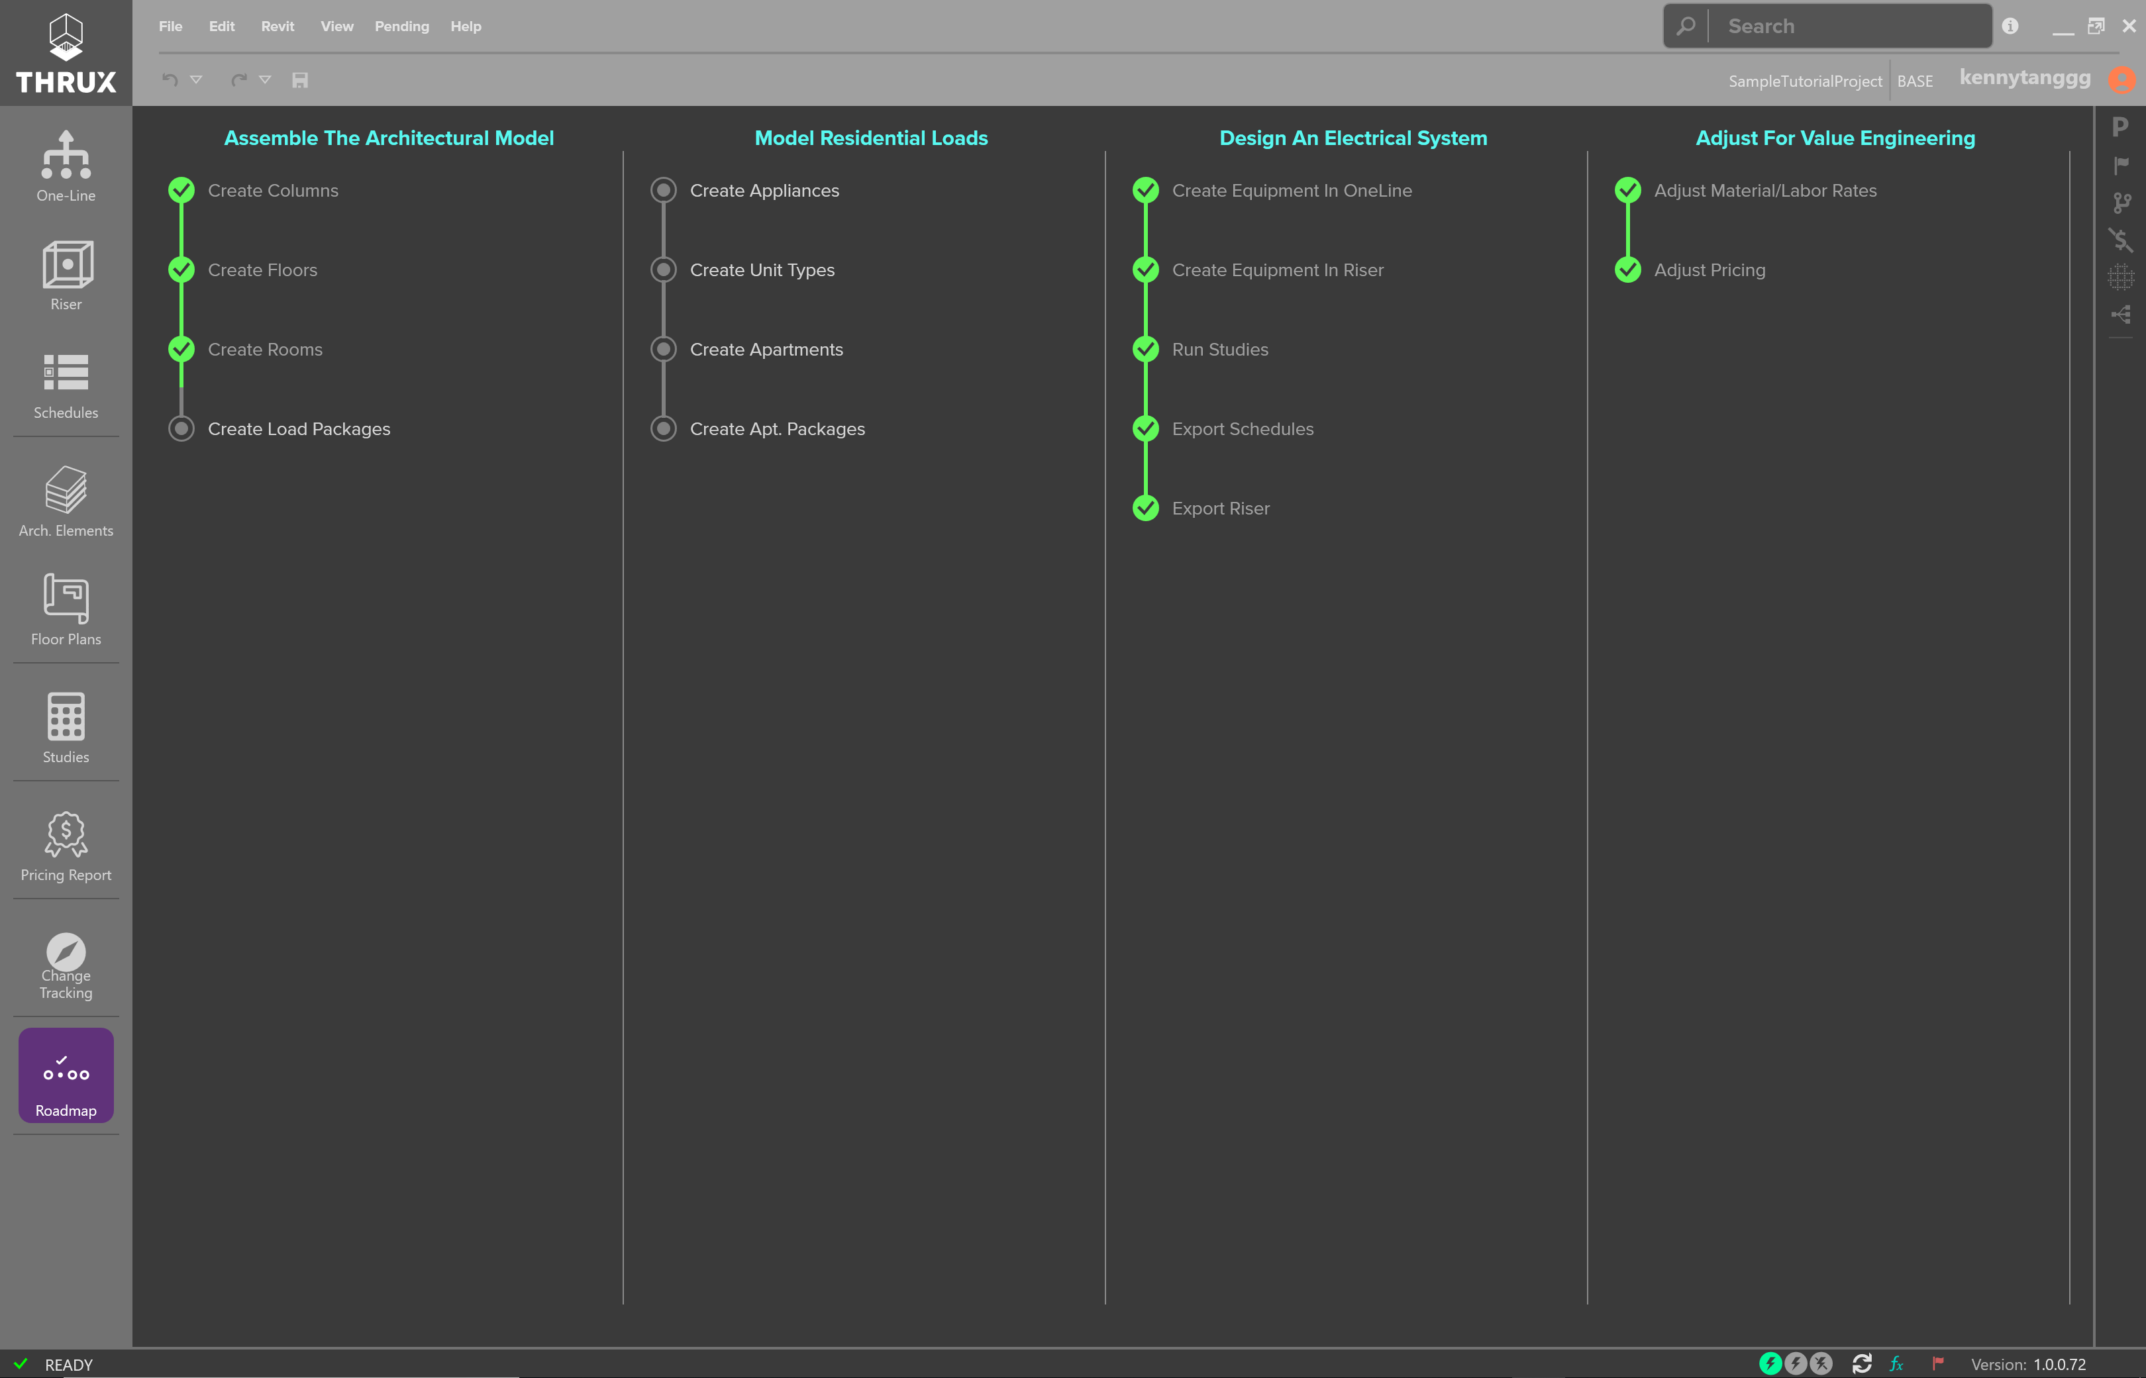Toggle the Run Studies checkmark
Screen dimensions: 2146x1378
pyautogui.click(x=1145, y=349)
